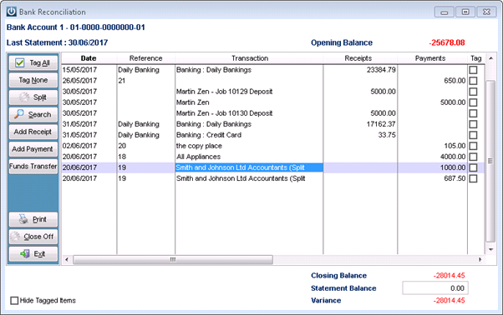Click the Reference column header

coord(146,58)
